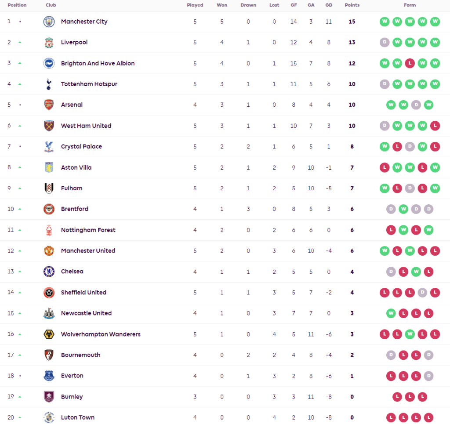The width and height of the screenshot is (450, 424).
Task: Click the Position column header
Action: (17, 5)
